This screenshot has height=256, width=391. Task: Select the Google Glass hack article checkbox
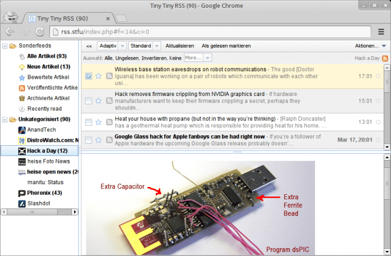88,139
